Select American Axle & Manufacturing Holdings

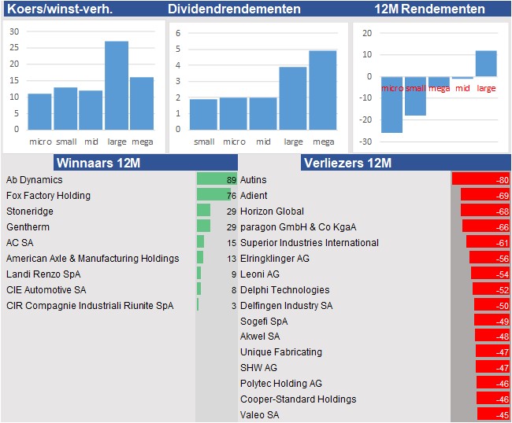(92, 259)
